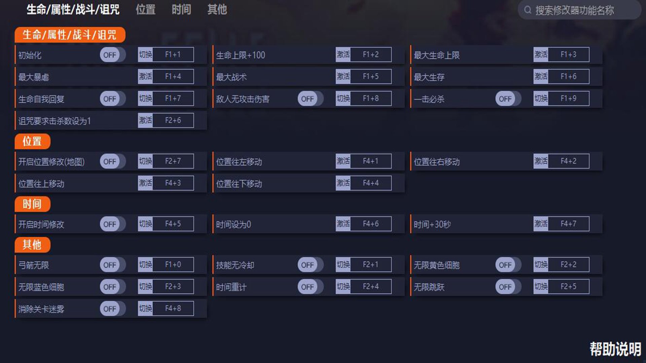This screenshot has height=363, width=646.
Task: Click the F1+4 hotkey field for 最大暴虐
Action: tap(173, 77)
